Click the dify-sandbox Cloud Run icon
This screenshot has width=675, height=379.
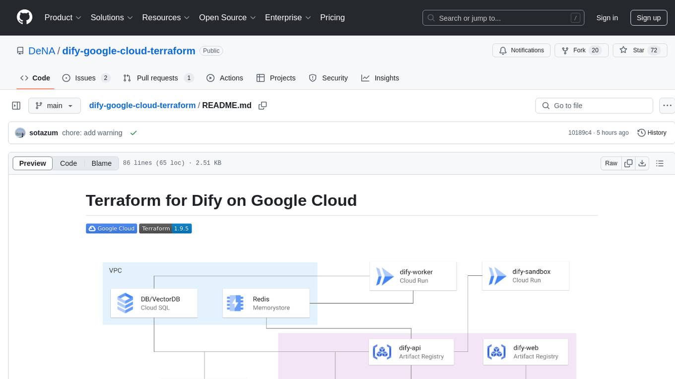pyautogui.click(x=497, y=276)
